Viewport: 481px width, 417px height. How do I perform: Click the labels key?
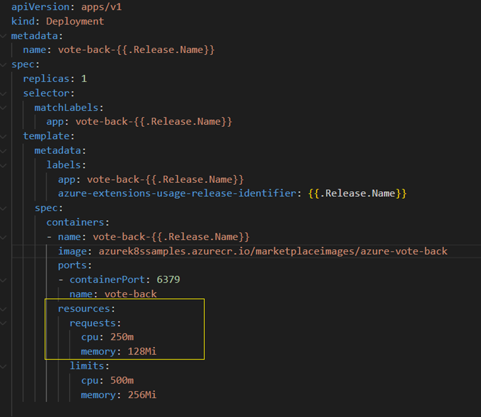pyautogui.click(x=64, y=165)
